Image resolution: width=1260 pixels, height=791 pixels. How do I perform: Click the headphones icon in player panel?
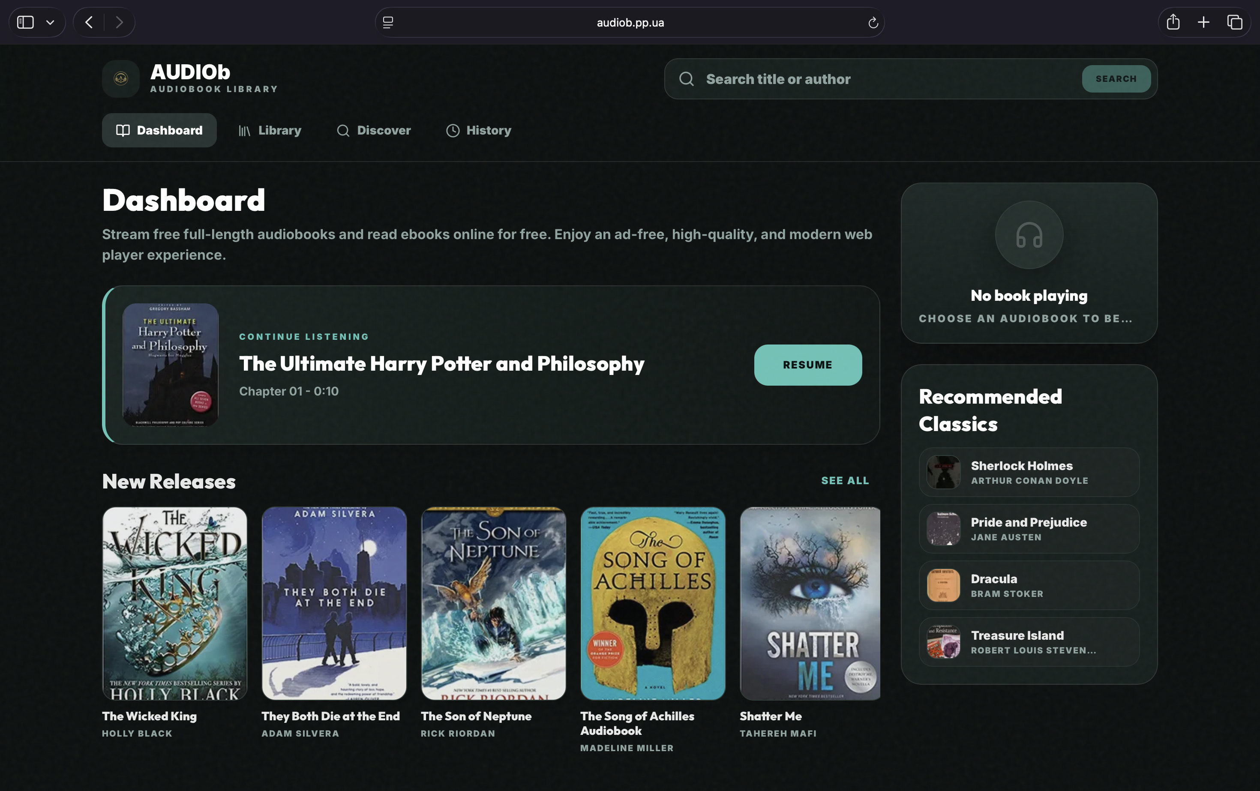tap(1029, 235)
